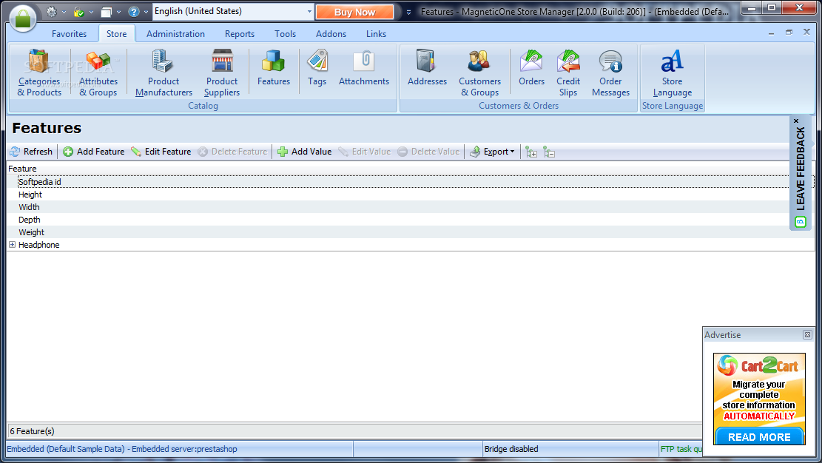Open Customers & Groups section
The width and height of the screenshot is (822, 463).
(479, 73)
